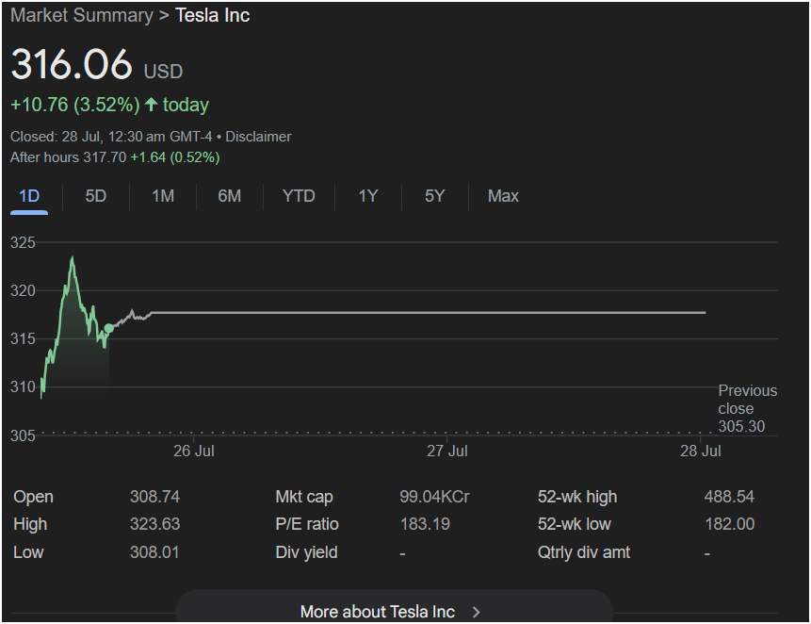Click the Low value 308.01
The width and height of the screenshot is (811, 624).
pos(154,552)
